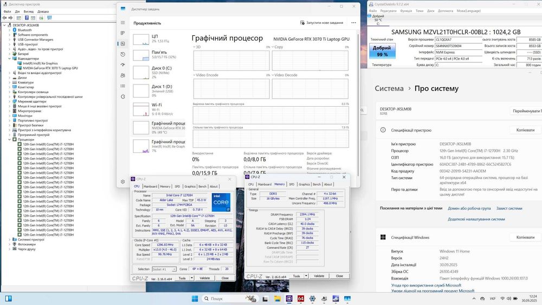542x305 pixels.
Task: Open Домен або робоча група link
Action: click(x=469, y=208)
